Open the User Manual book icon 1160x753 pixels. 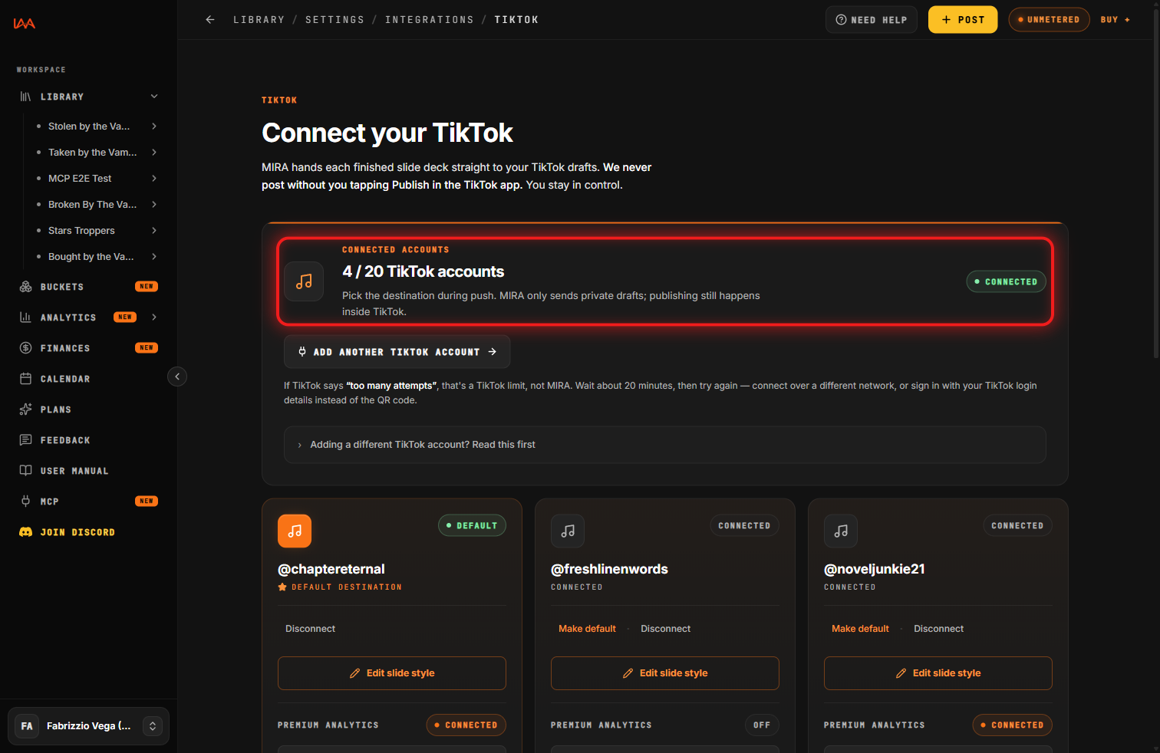coord(25,471)
